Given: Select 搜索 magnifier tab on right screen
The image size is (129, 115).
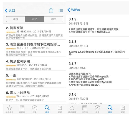Looking at the screenshot, I should 110,109.
